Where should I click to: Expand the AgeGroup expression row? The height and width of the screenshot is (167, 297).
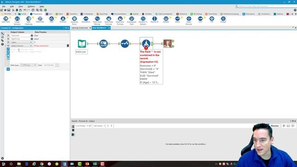(8, 39)
